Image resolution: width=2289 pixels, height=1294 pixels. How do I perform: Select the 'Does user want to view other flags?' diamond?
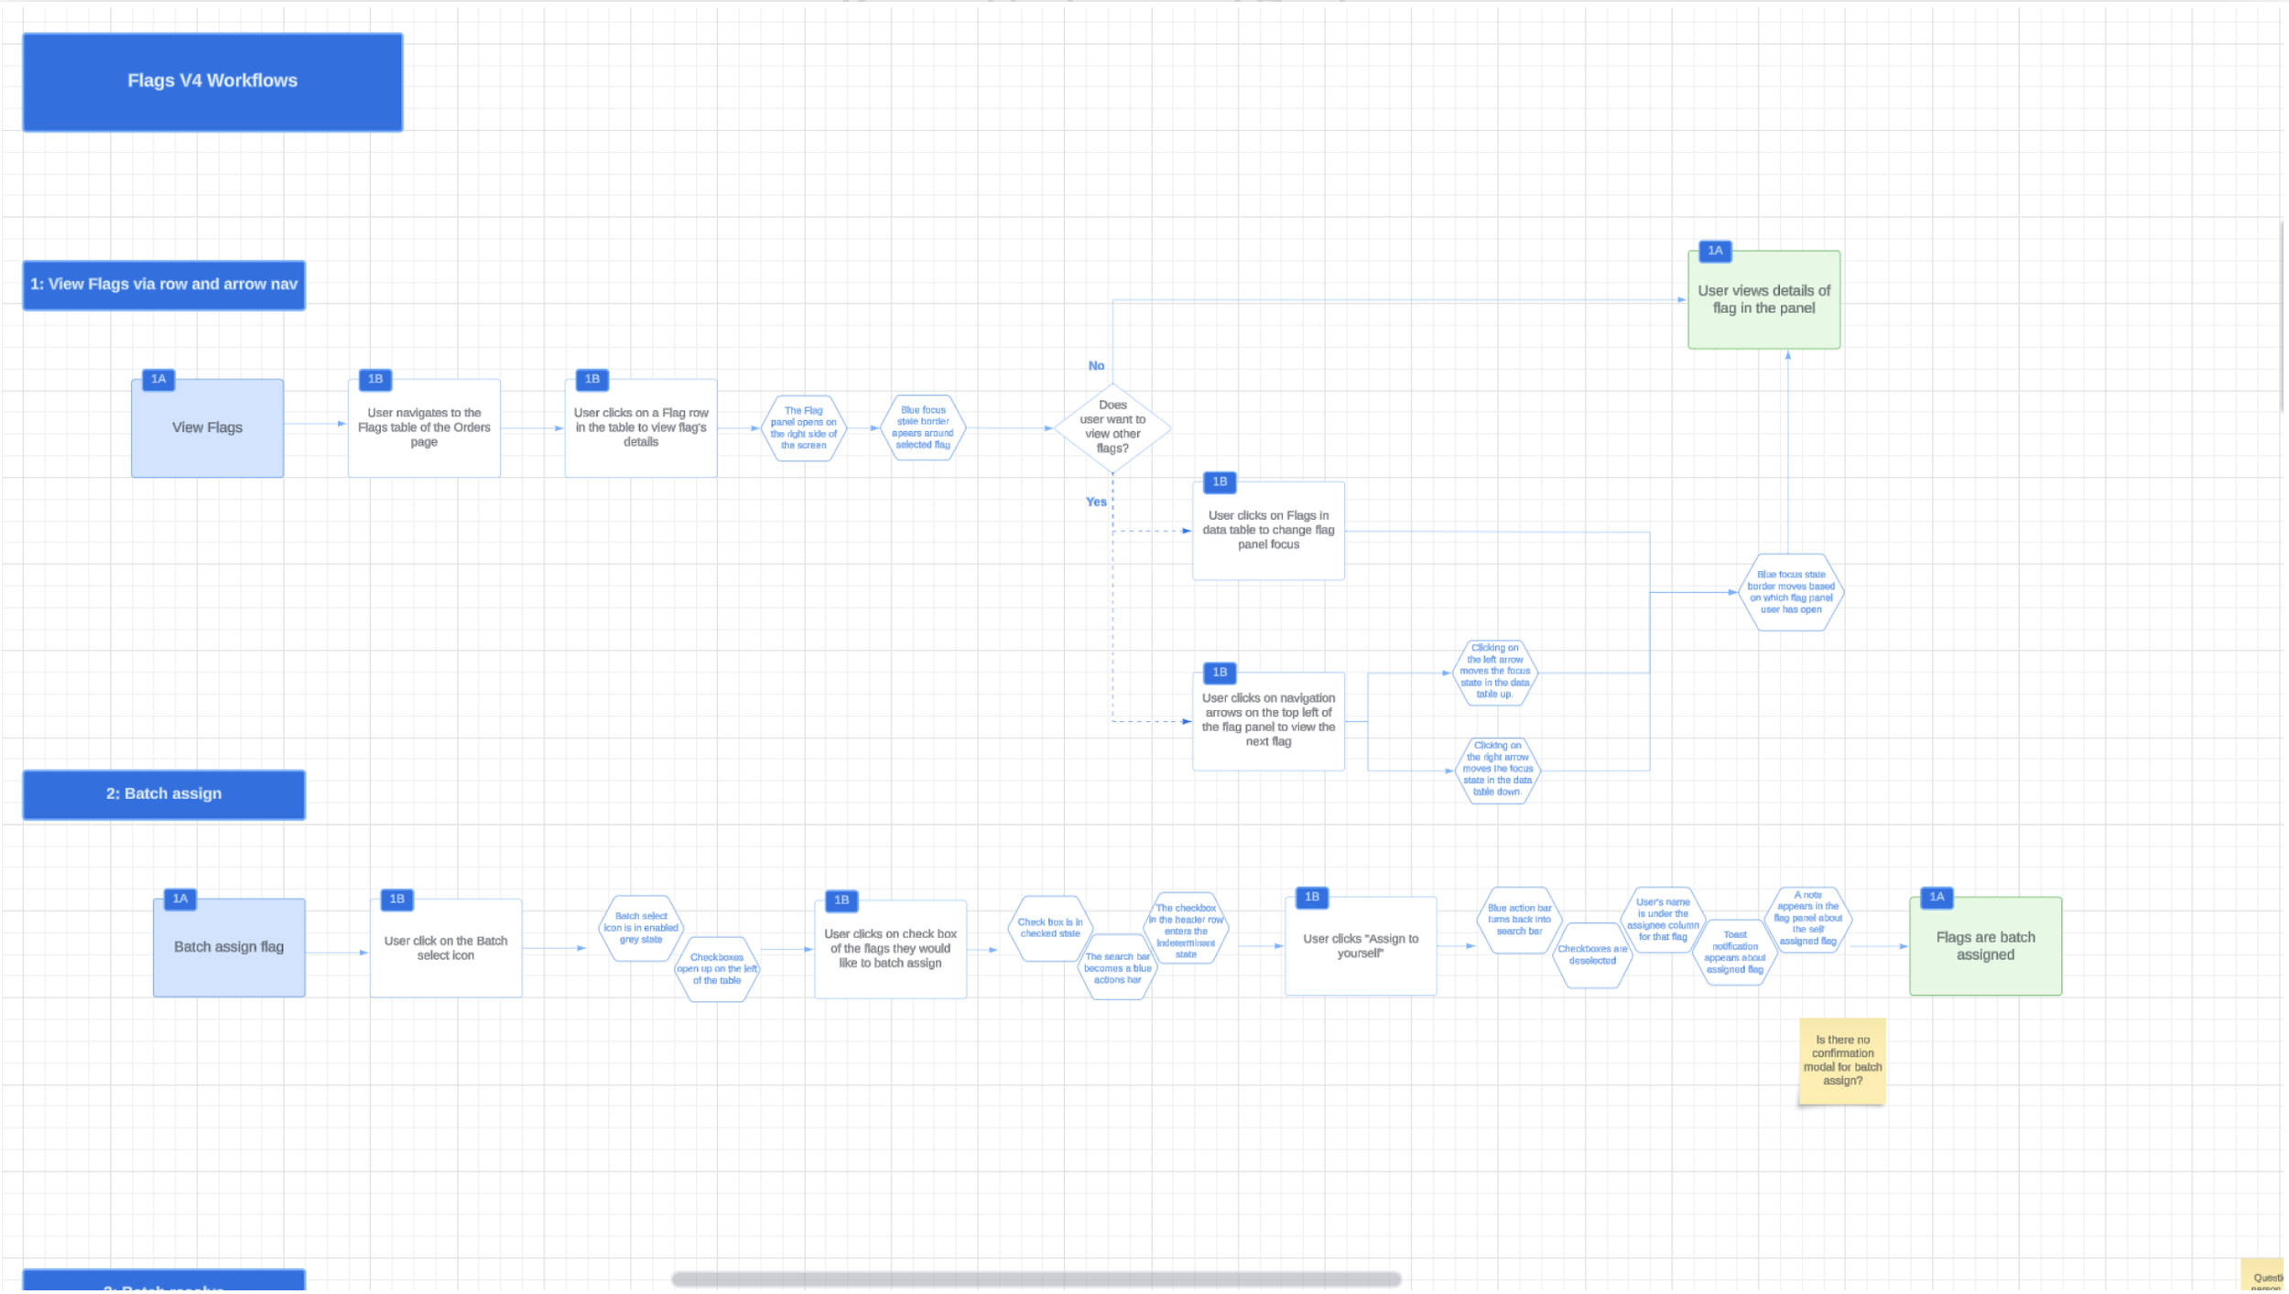1112,427
